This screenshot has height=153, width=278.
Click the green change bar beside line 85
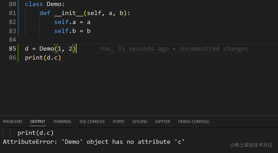pos(18,49)
